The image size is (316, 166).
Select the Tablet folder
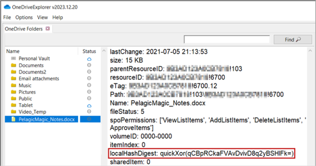[x=26, y=105]
